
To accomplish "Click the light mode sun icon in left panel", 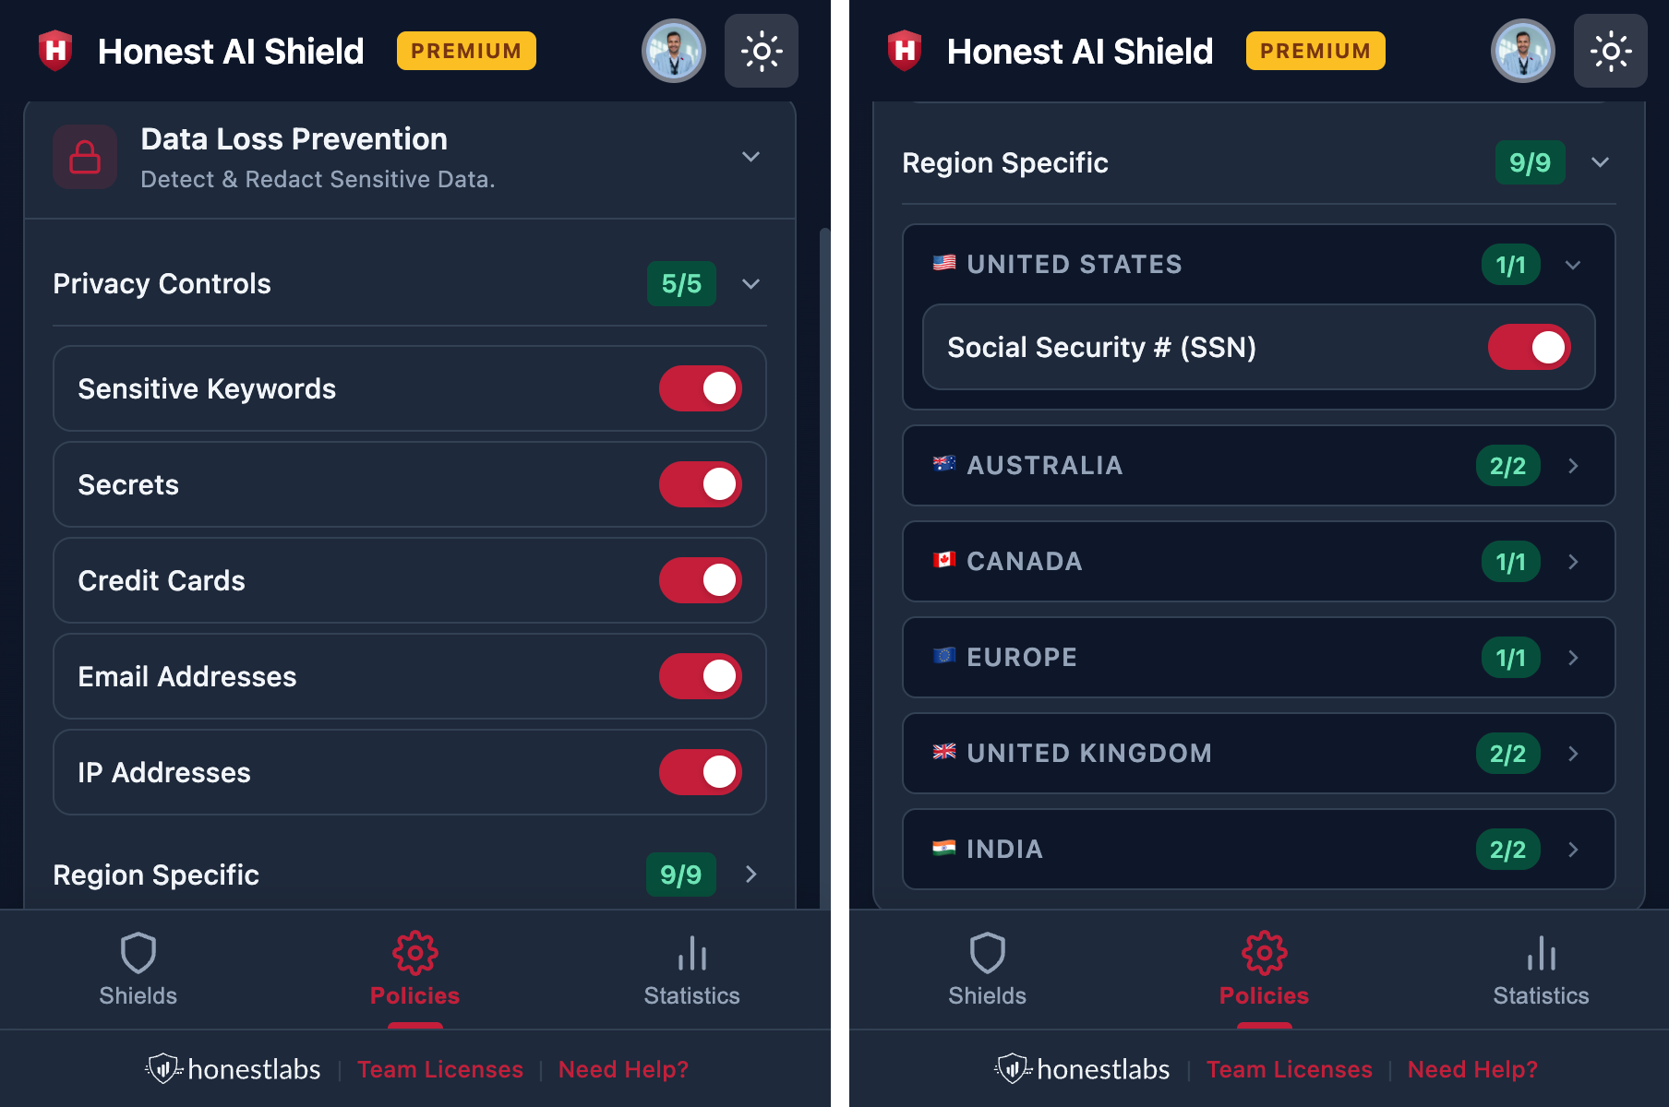I will click(761, 51).
